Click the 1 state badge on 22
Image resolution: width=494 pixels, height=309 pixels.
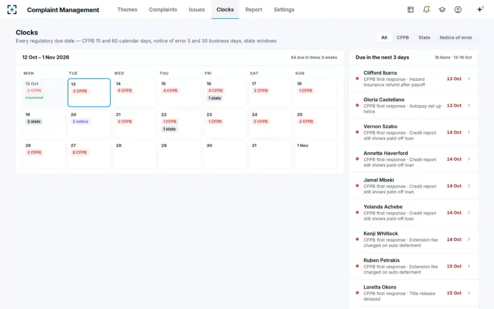(x=169, y=129)
